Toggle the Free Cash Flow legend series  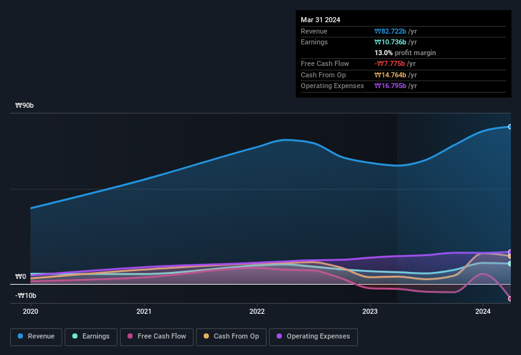coord(157,337)
